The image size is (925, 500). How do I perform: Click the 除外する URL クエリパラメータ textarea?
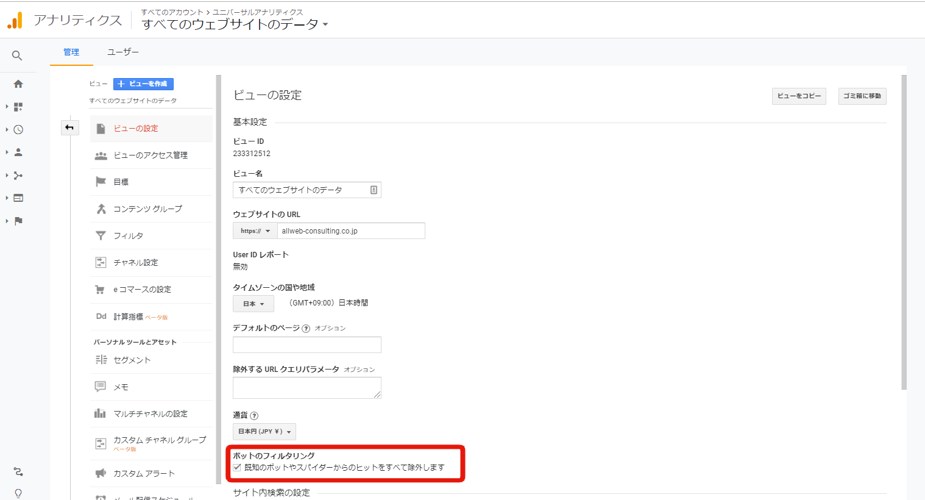click(307, 388)
